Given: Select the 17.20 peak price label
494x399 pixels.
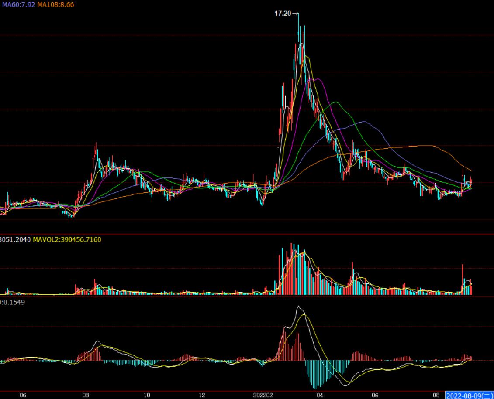Looking at the screenshot, I should coord(282,14).
